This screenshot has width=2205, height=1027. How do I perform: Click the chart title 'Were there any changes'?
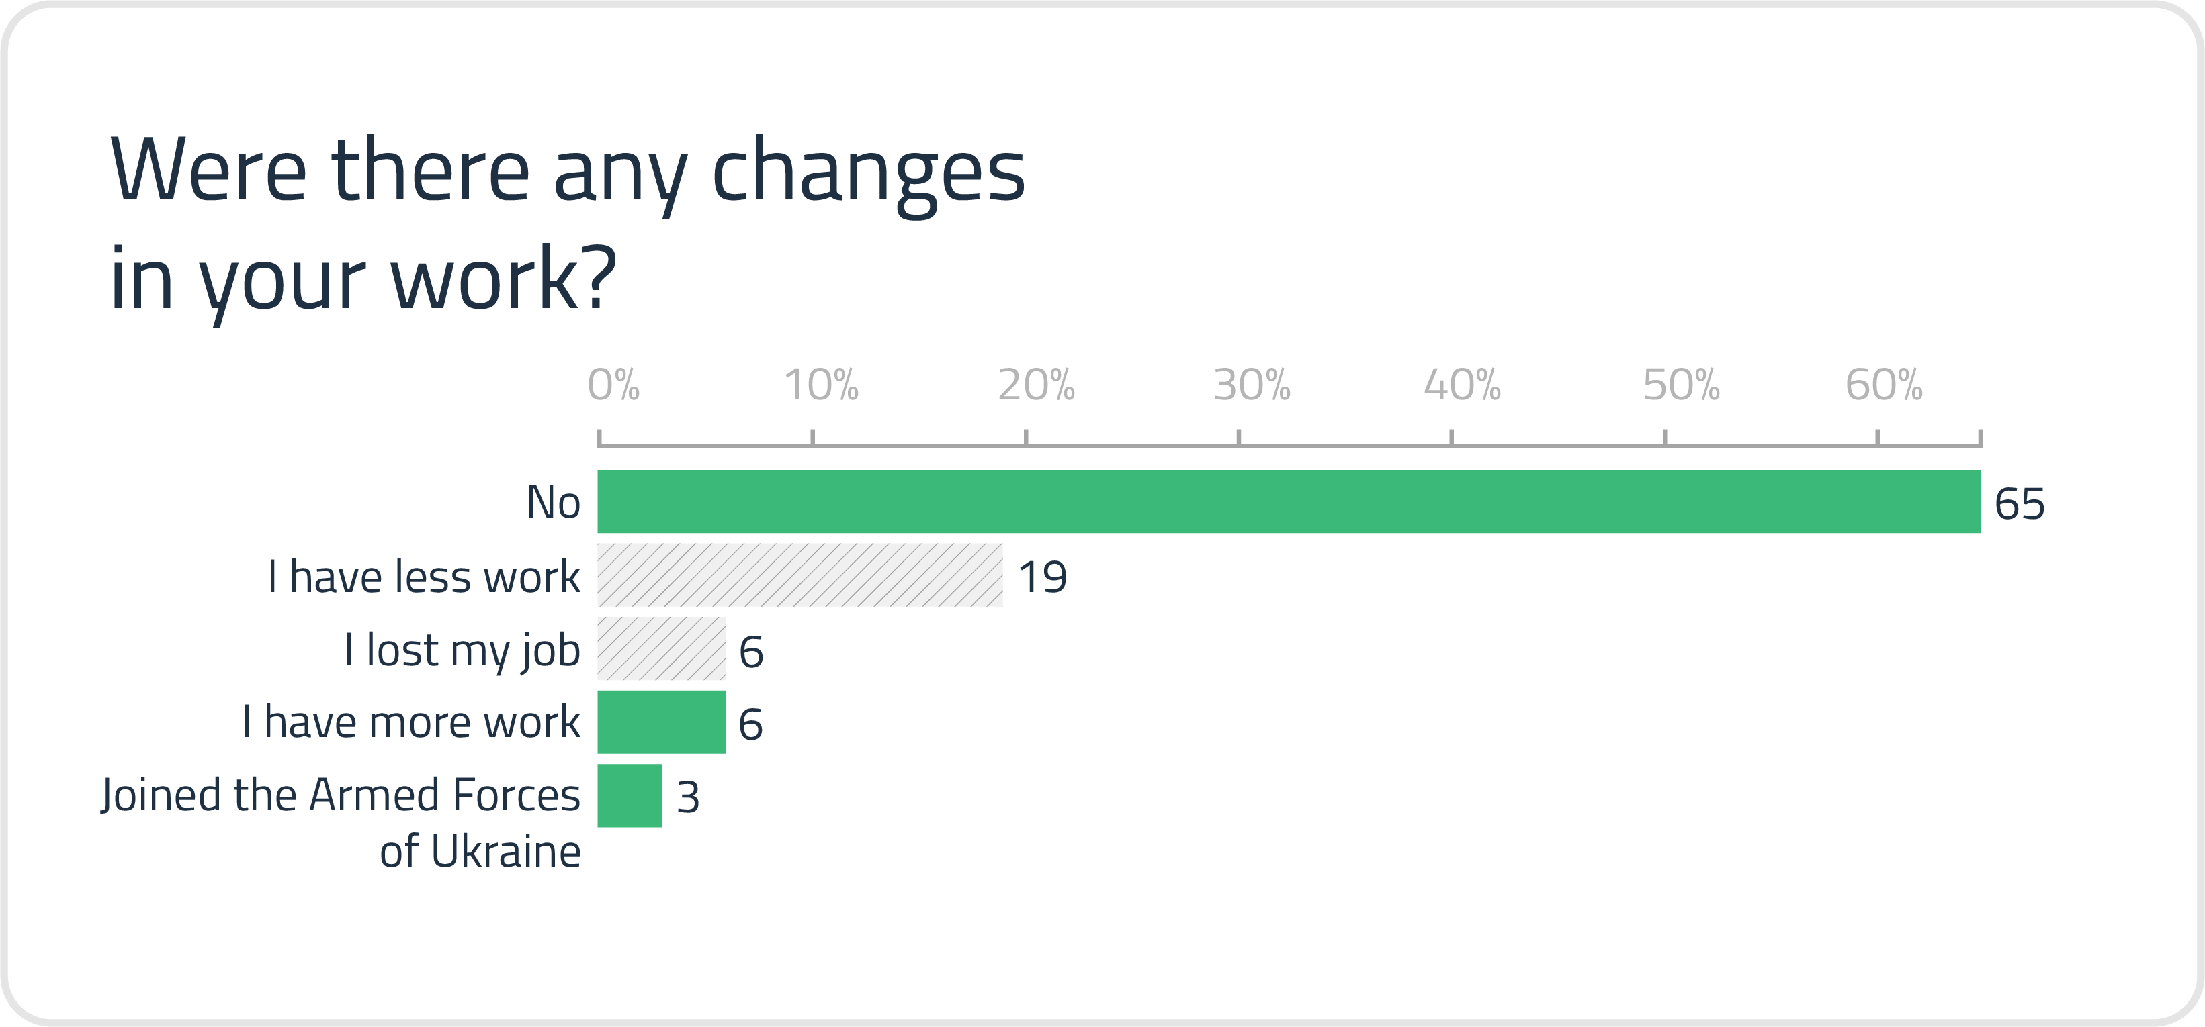568,171
